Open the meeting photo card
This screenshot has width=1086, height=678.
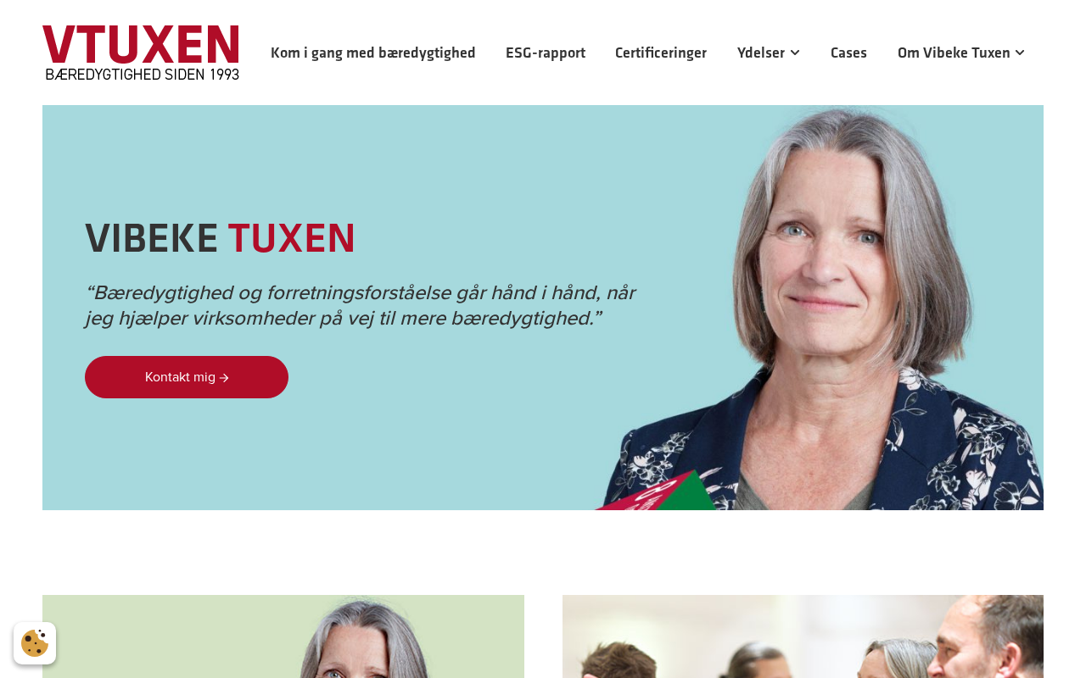(x=803, y=636)
